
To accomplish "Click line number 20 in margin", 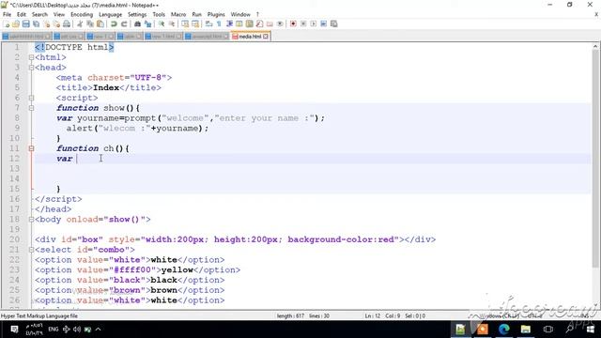I will [15, 239].
